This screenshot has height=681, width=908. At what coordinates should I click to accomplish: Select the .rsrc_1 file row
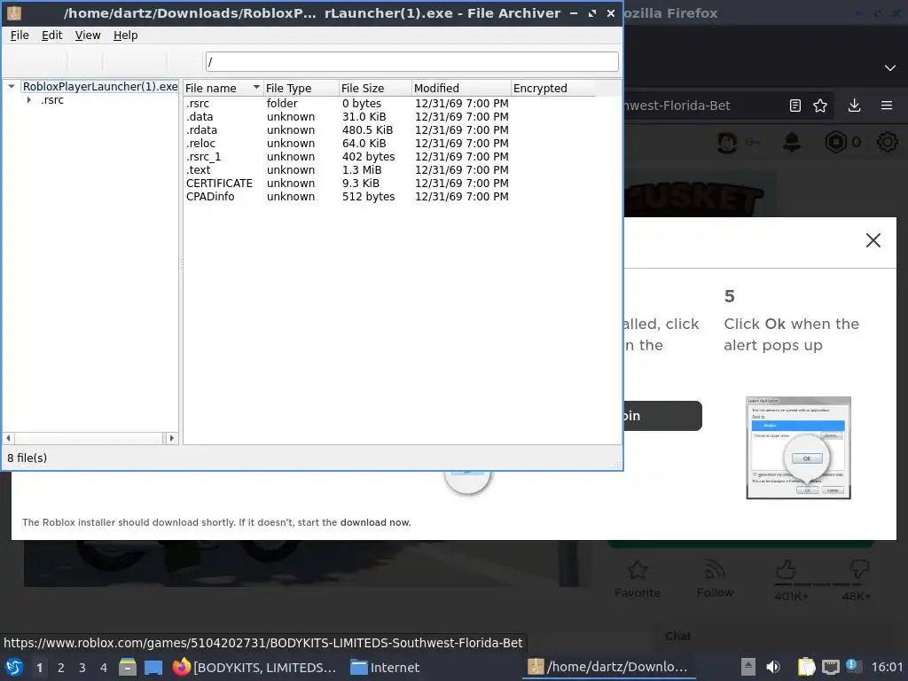[x=389, y=156]
